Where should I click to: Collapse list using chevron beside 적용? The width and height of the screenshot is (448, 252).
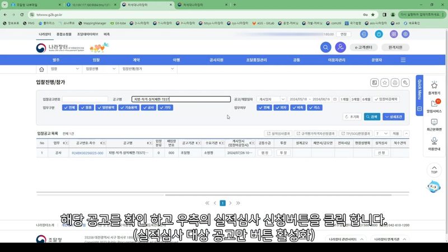click(x=406, y=133)
